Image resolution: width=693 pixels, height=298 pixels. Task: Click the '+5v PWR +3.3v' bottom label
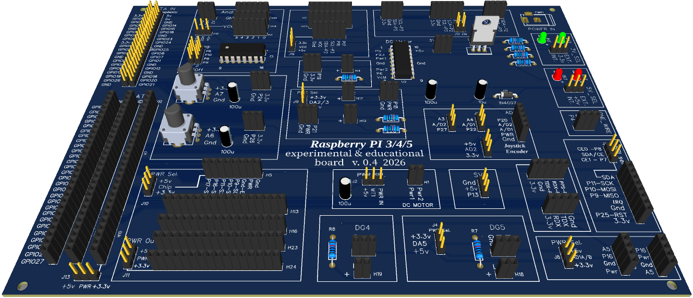coord(86,287)
